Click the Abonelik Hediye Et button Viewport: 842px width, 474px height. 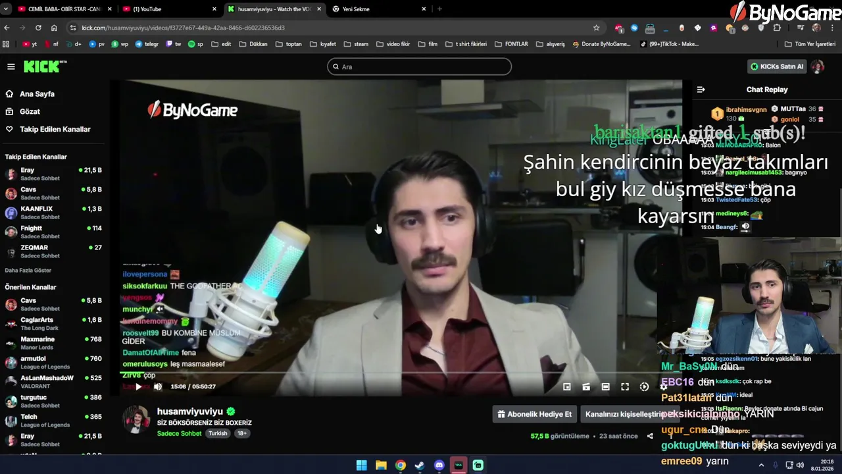(534, 414)
